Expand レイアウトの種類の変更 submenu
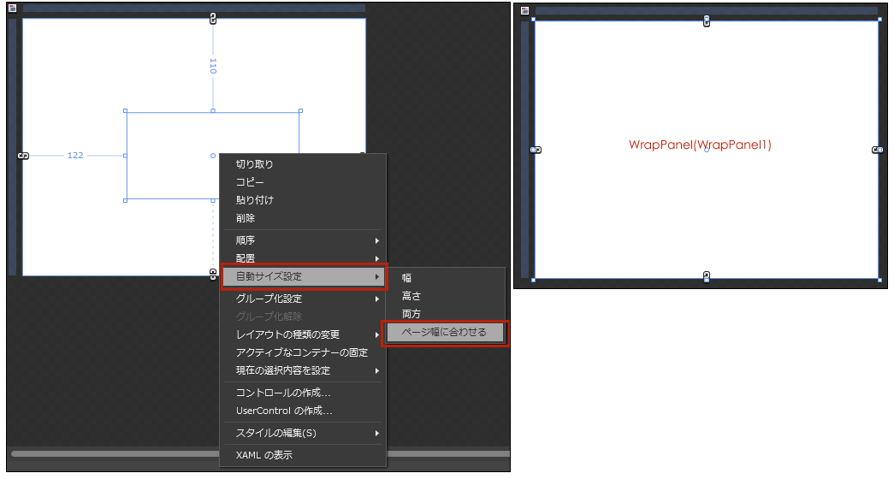 pyautogui.click(x=303, y=334)
